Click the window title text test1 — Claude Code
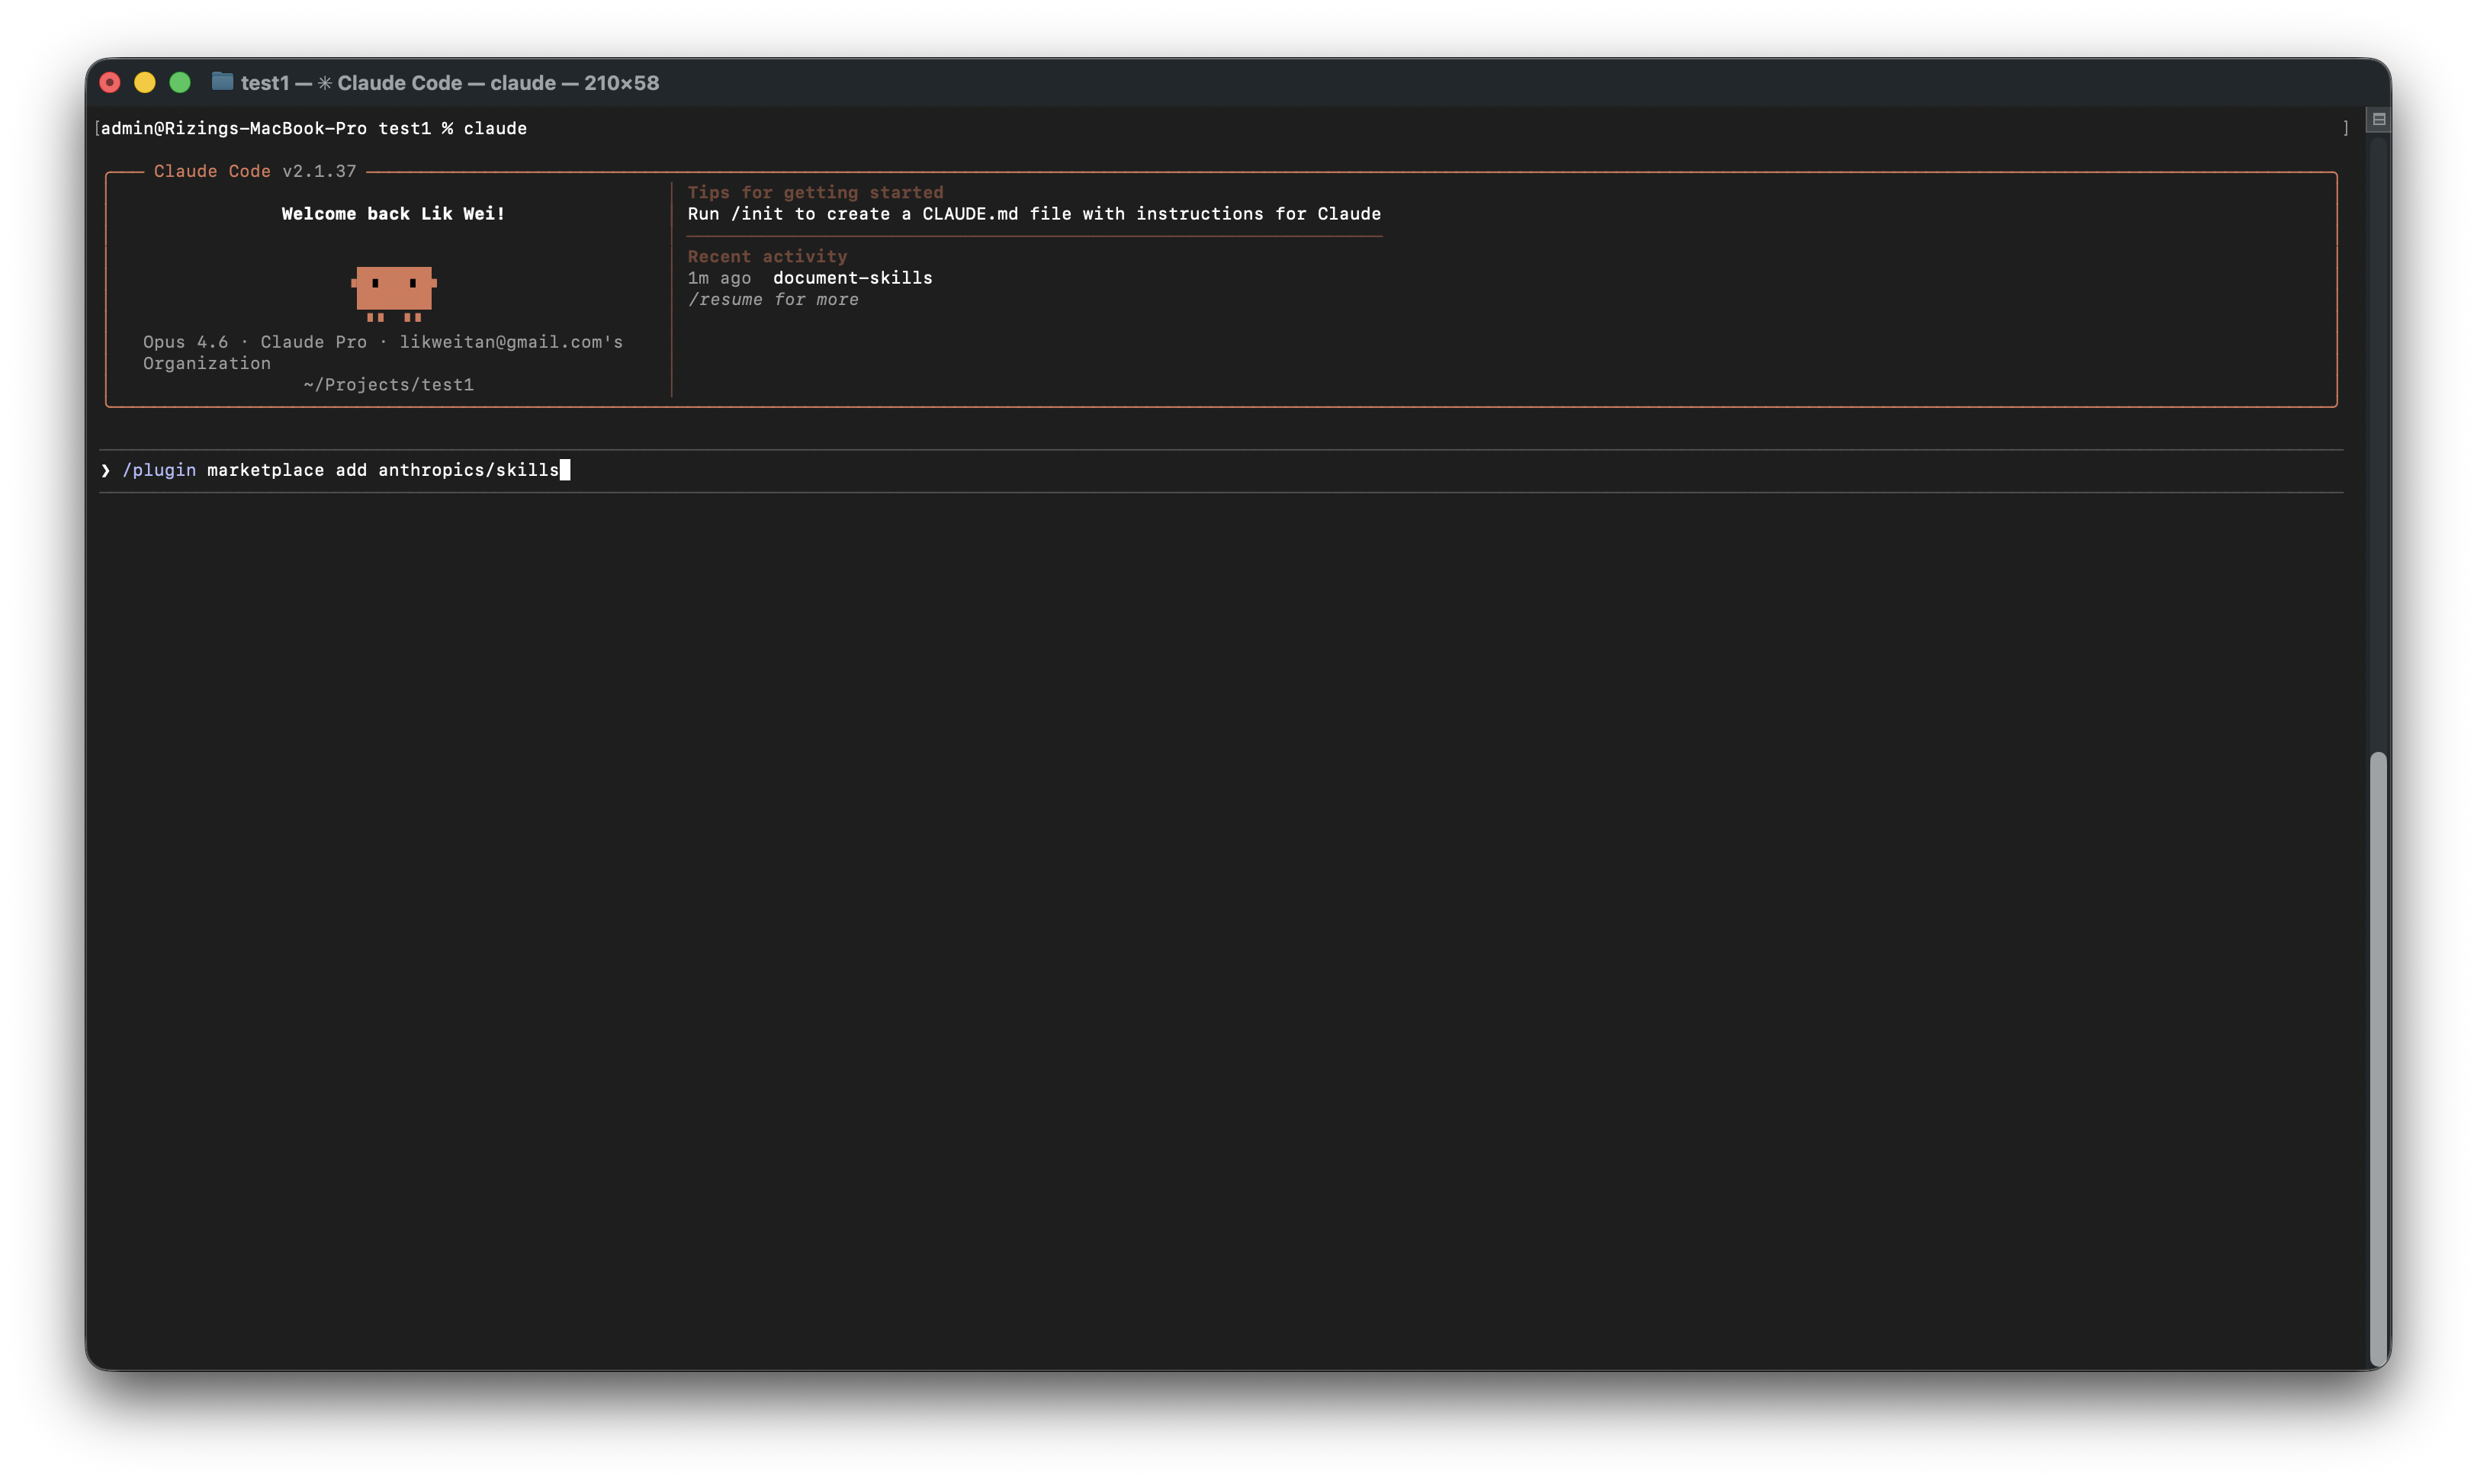Image resolution: width=2477 pixels, height=1484 pixels. click(x=450, y=83)
